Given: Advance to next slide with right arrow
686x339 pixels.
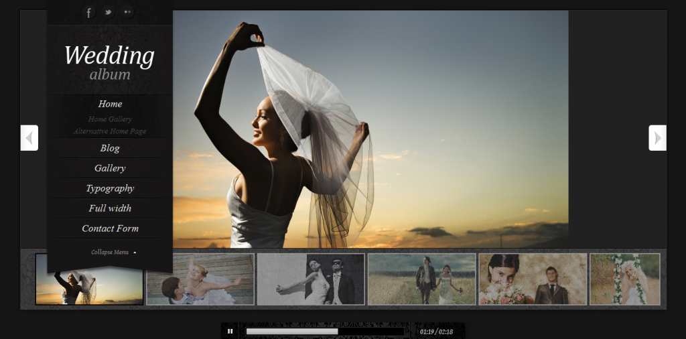Looking at the screenshot, I should point(657,138).
